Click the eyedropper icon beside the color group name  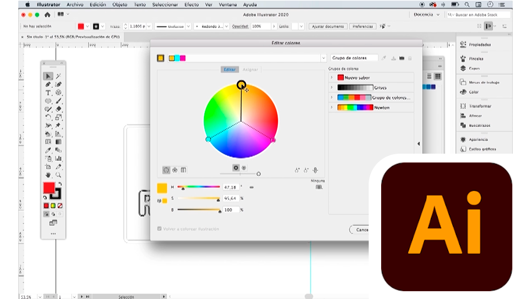[384, 58]
